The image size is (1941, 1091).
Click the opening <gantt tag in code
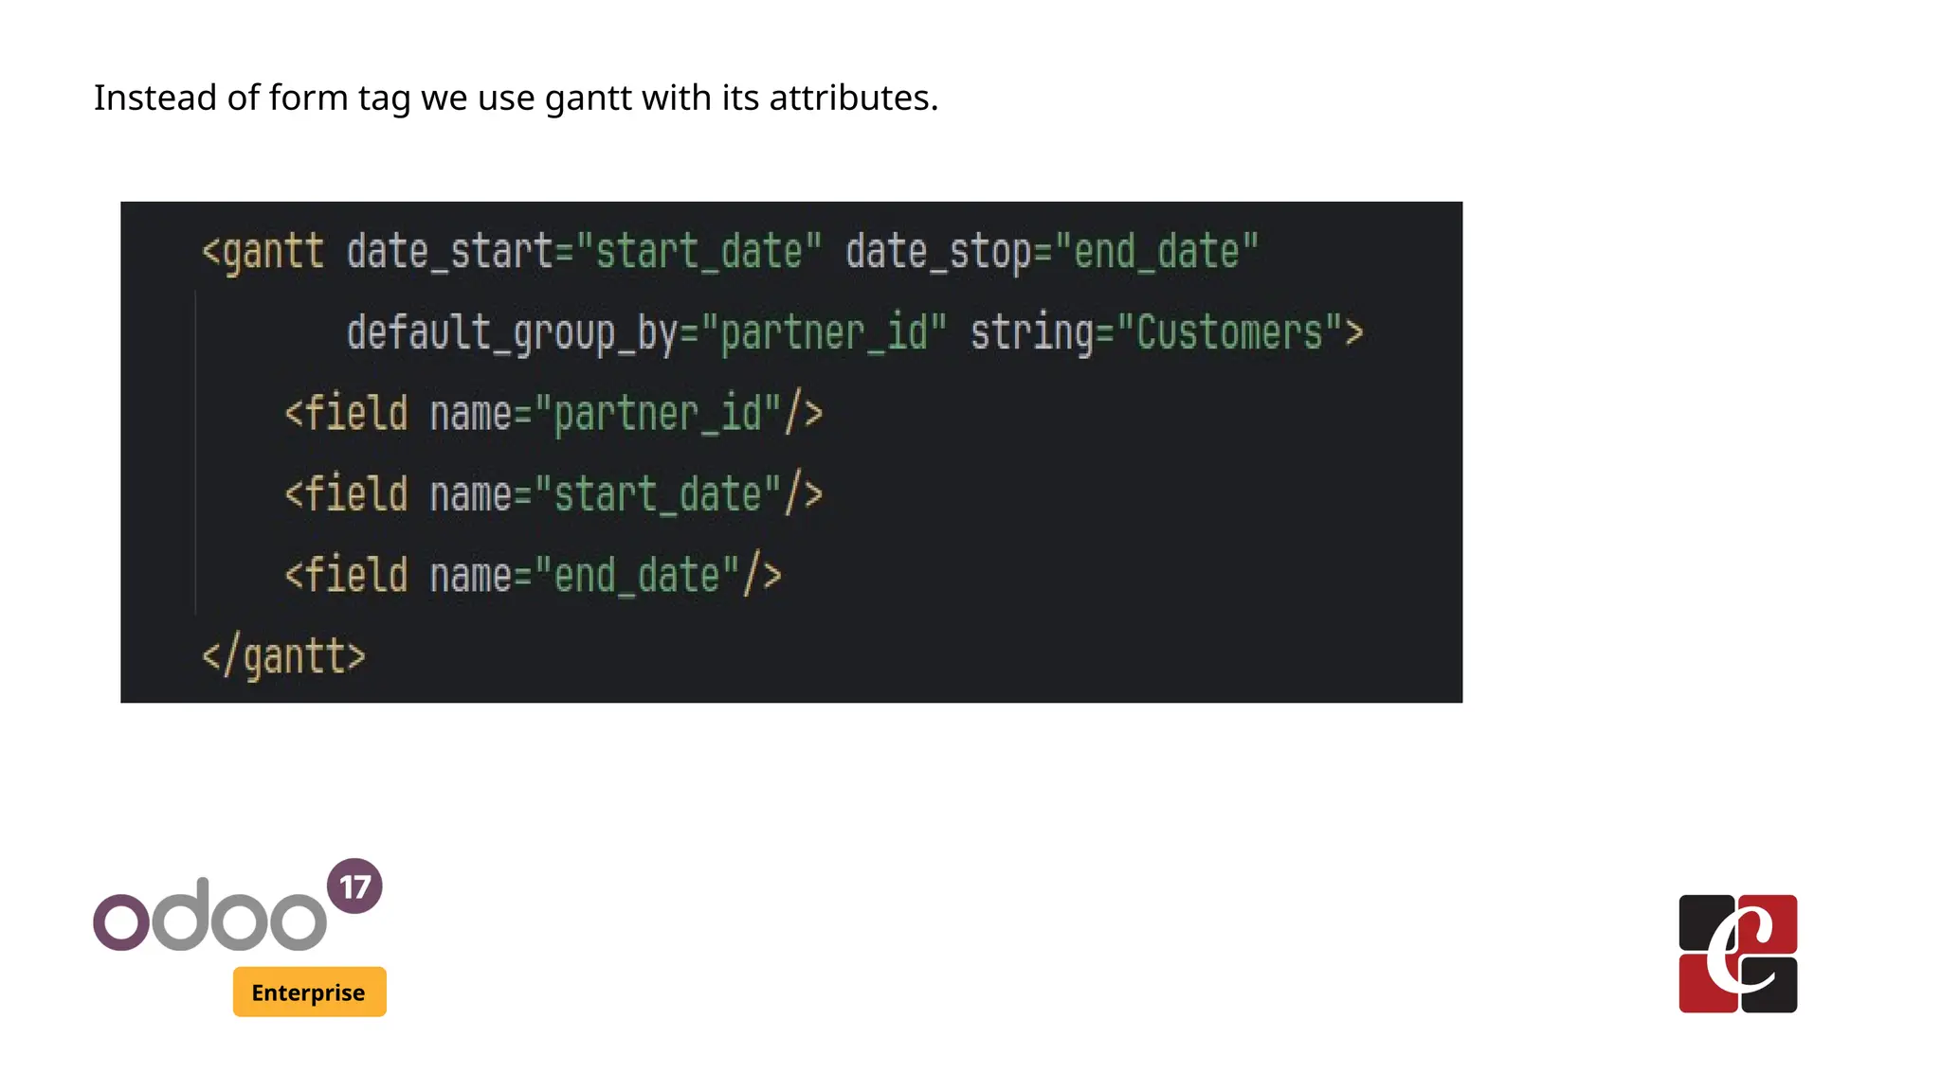point(263,252)
